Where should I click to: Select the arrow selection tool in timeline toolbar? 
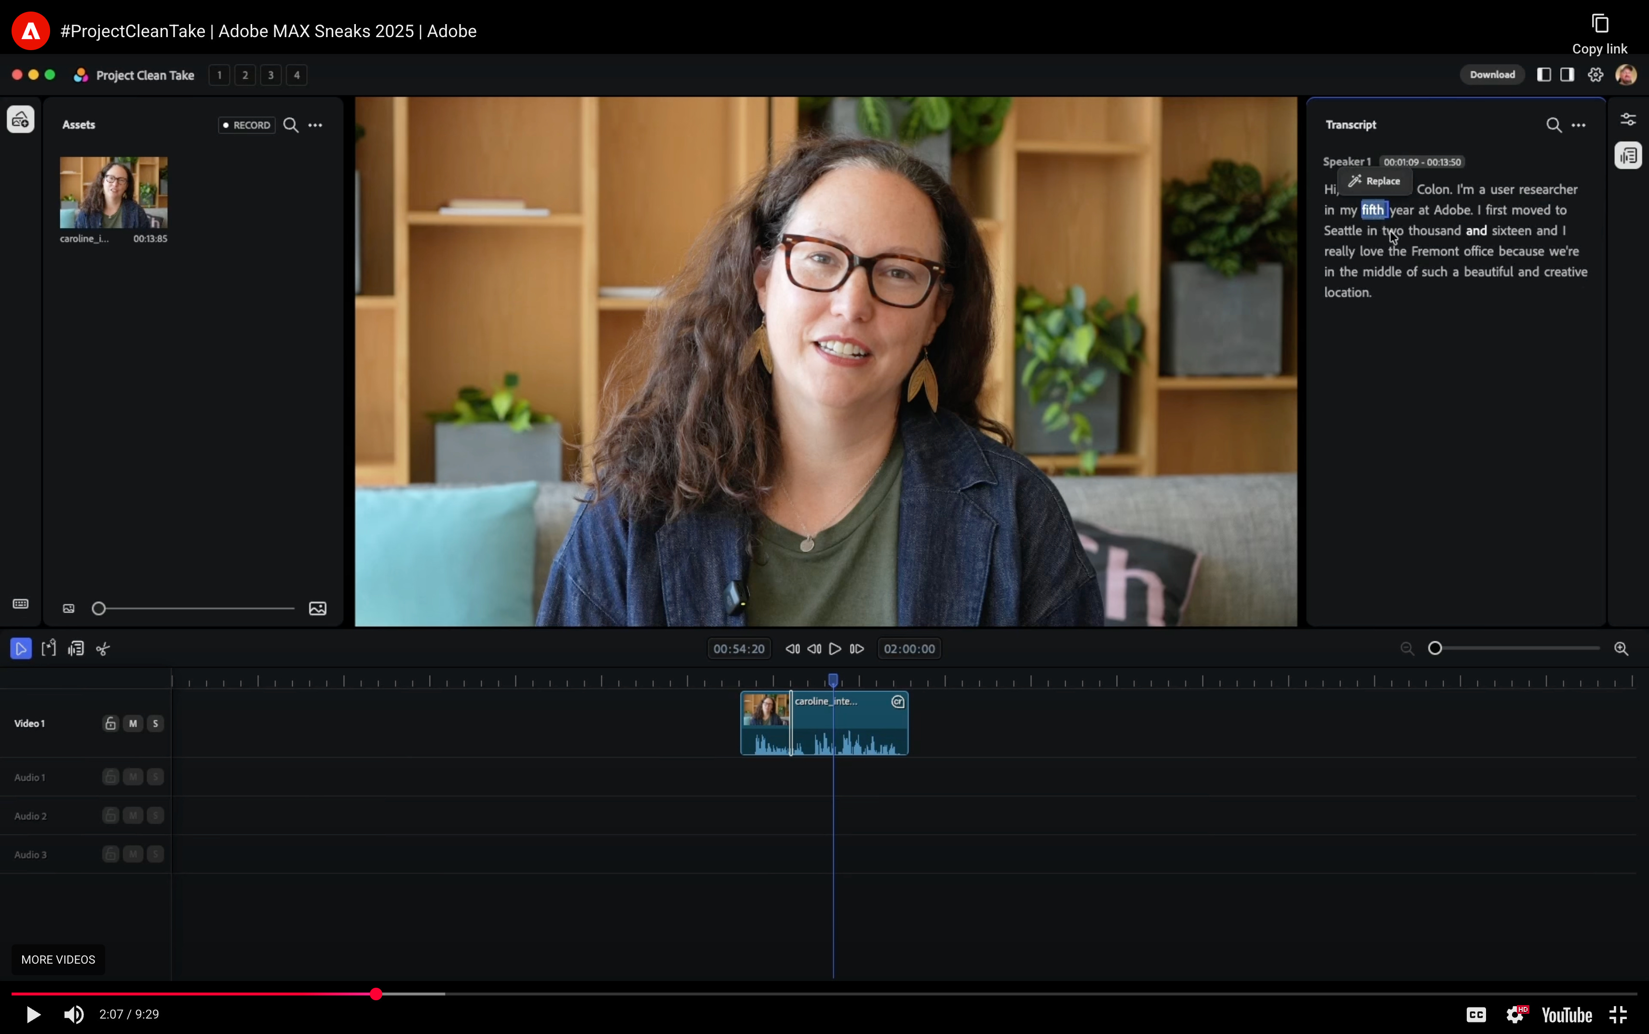point(21,649)
